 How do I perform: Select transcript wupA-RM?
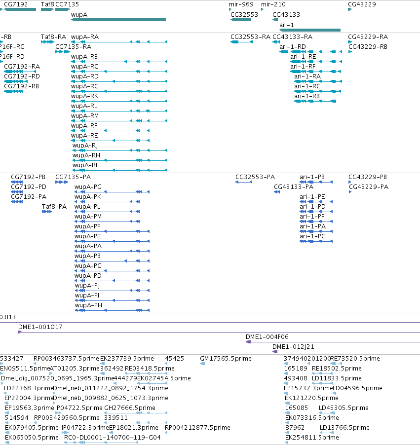tap(119, 121)
